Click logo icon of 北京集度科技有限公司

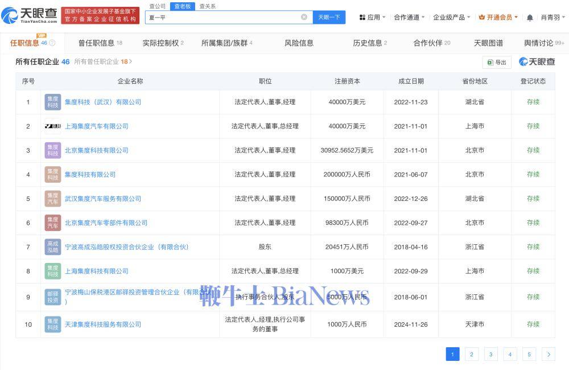click(52, 150)
